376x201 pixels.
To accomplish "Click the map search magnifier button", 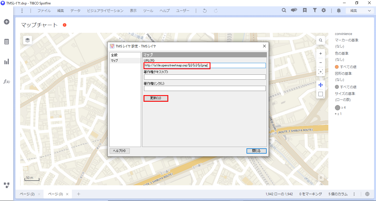I will click(x=321, y=40).
